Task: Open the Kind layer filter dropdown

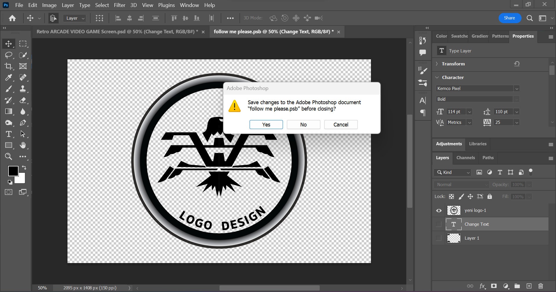Action: coord(452,172)
